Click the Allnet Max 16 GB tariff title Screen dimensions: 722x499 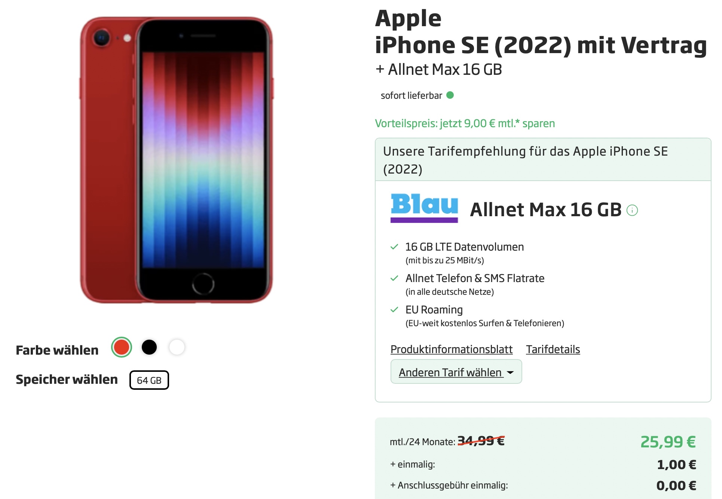(545, 209)
